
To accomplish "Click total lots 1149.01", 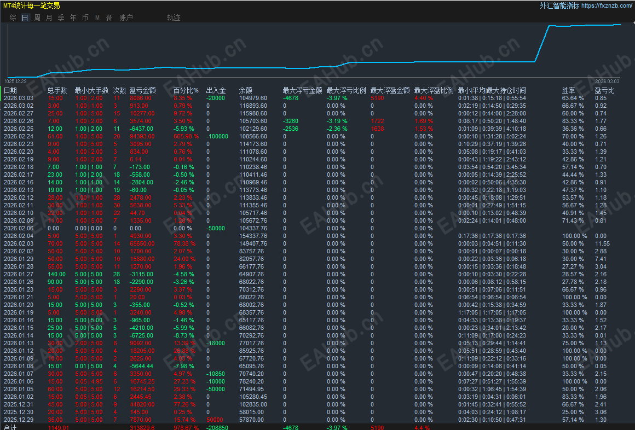I will (59, 428).
